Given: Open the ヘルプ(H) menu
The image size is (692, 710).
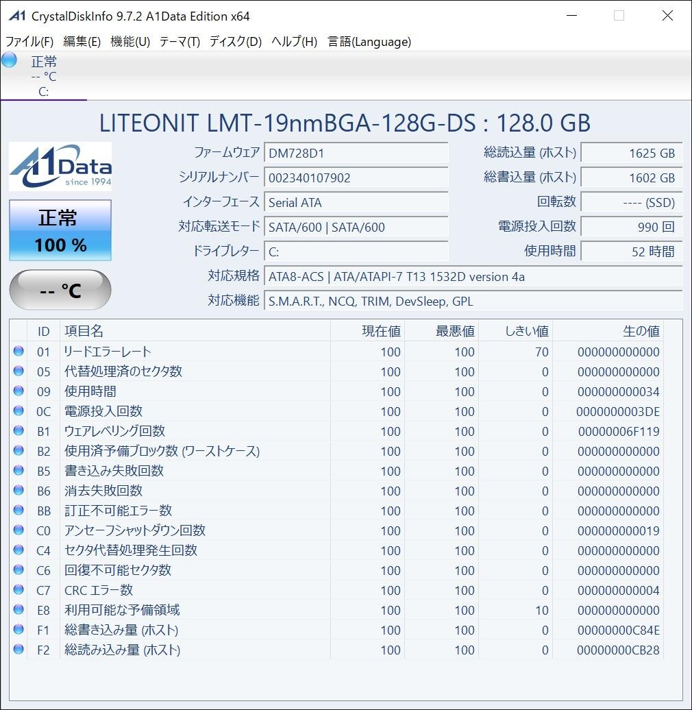Looking at the screenshot, I should (294, 42).
